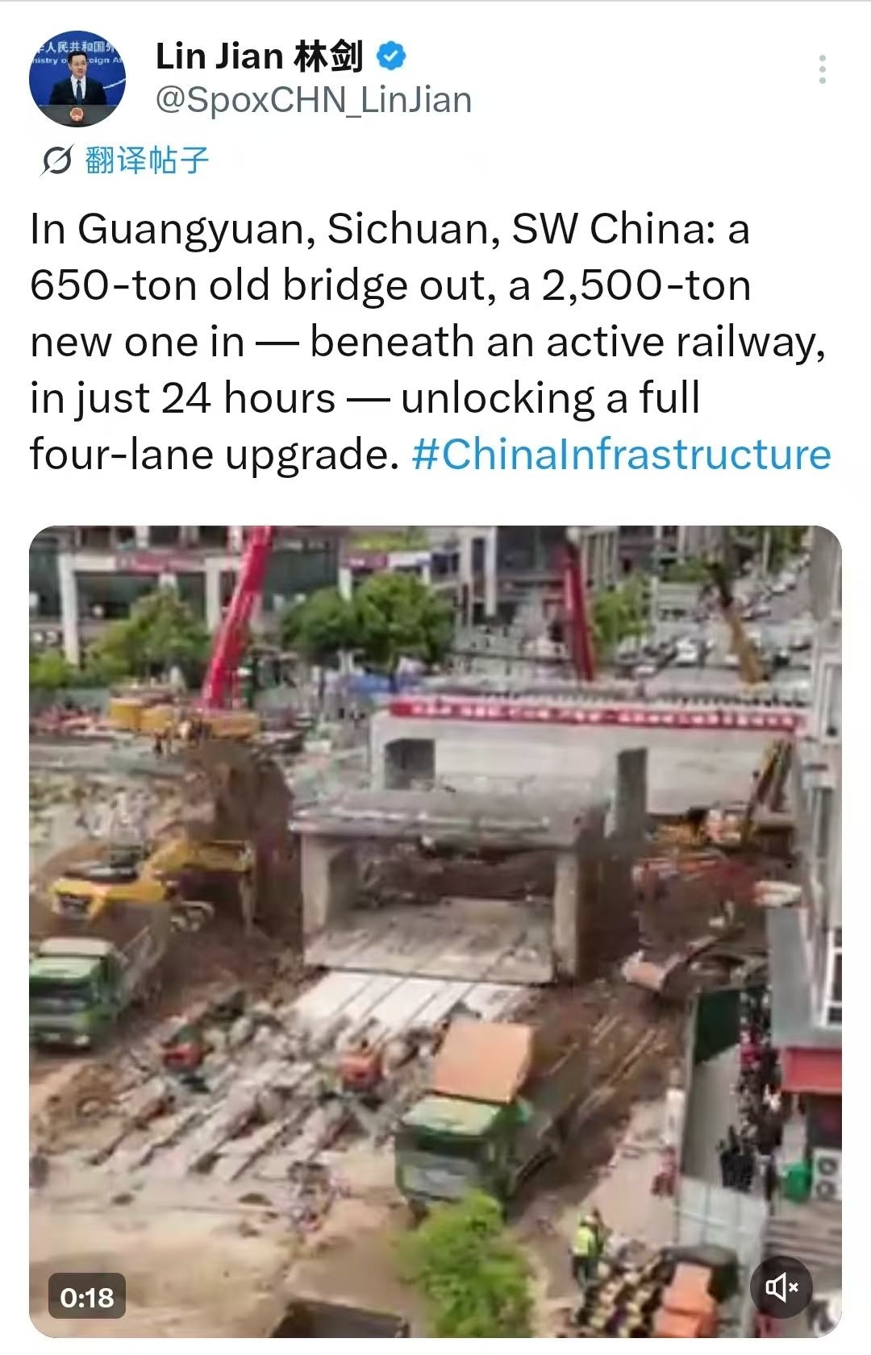
Task: Click the tweet body text
Action: pyautogui.click(x=431, y=341)
